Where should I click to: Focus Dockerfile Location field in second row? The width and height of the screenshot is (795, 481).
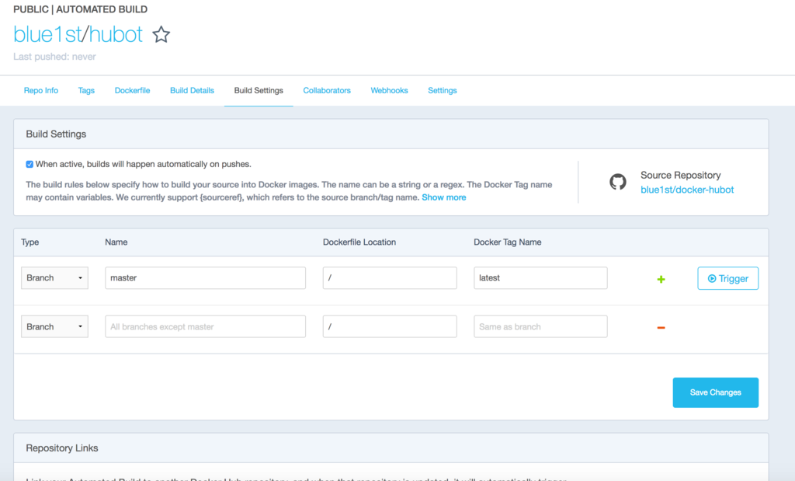tap(390, 327)
